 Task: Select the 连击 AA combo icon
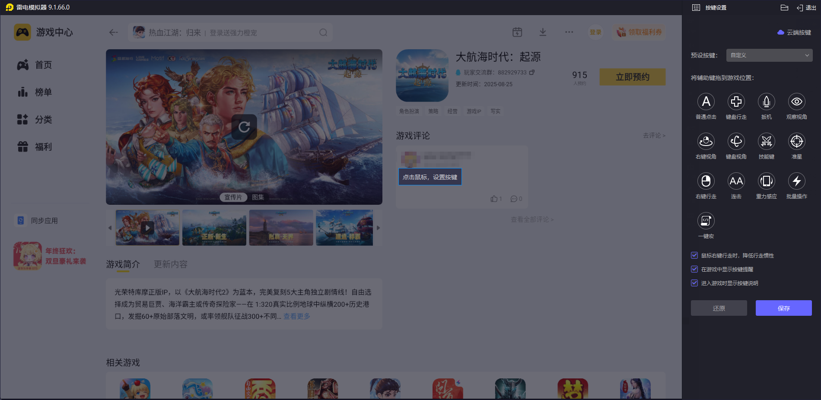pyautogui.click(x=736, y=181)
